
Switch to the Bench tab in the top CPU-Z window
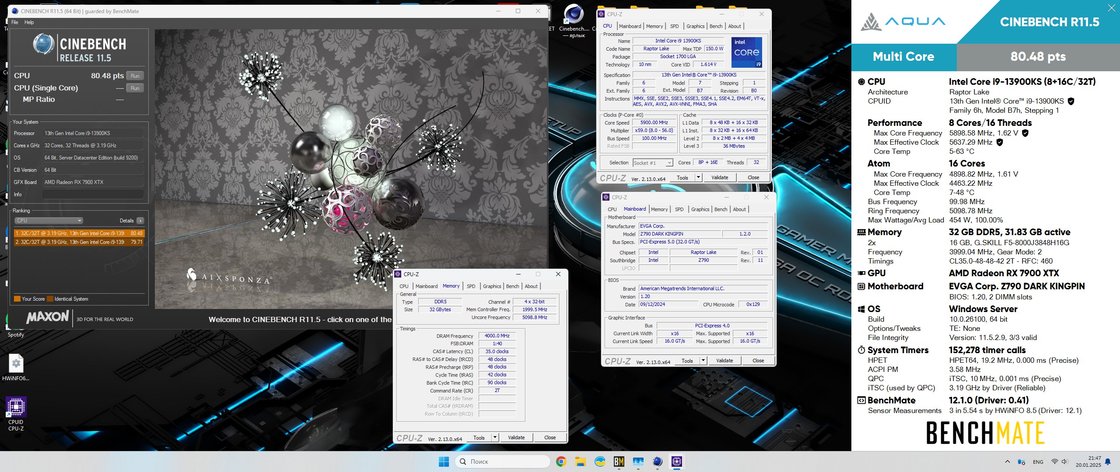tap(716, 26)
